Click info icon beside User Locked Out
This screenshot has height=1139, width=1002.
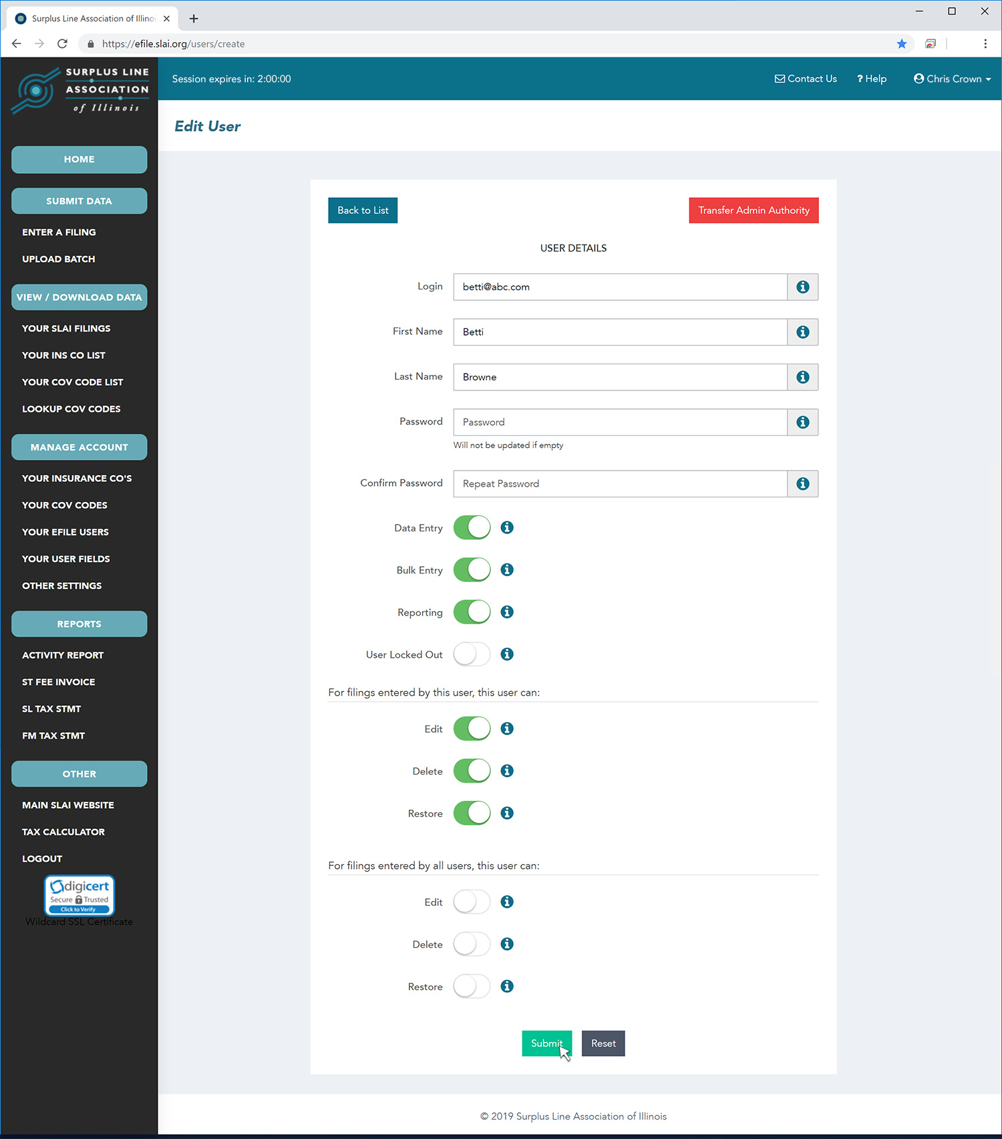[507, 654]
